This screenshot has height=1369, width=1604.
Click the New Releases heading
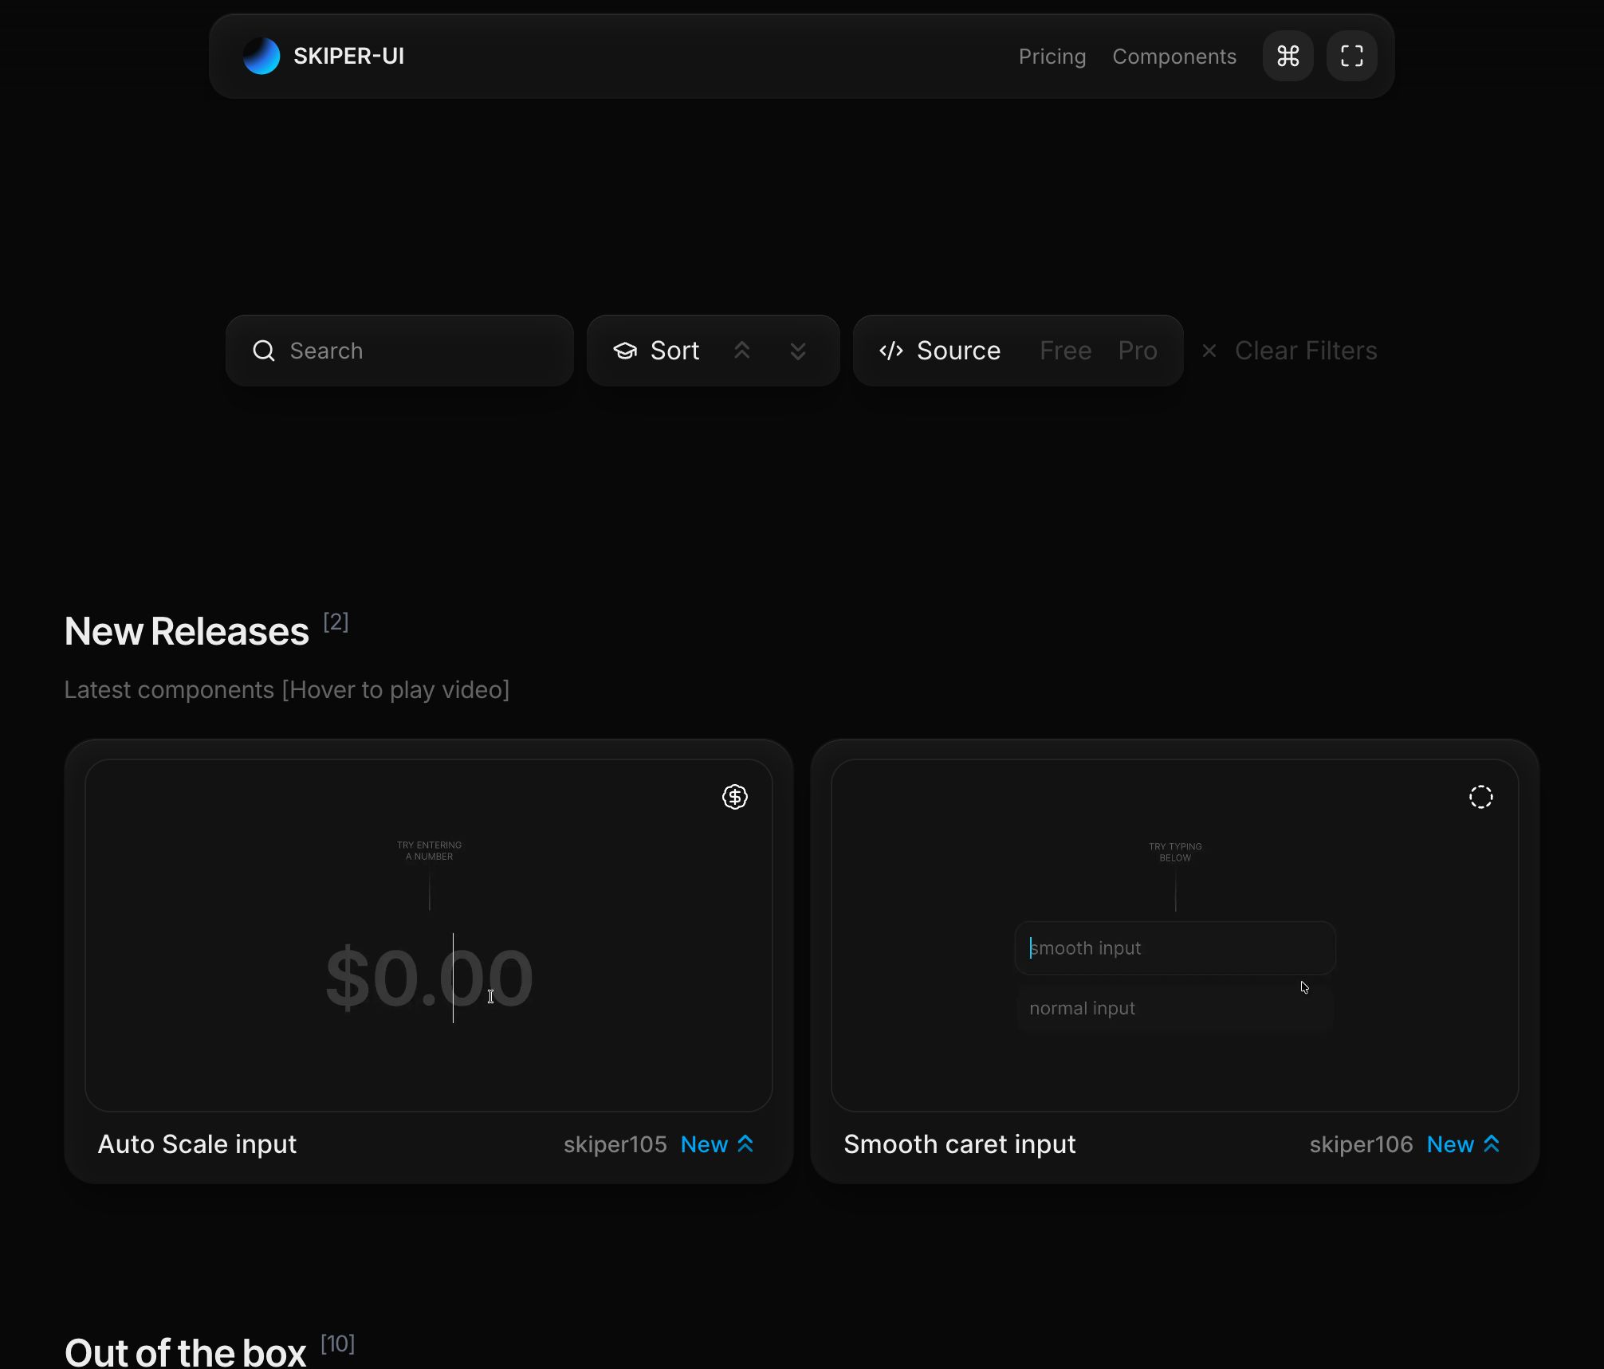pos(187,631)
